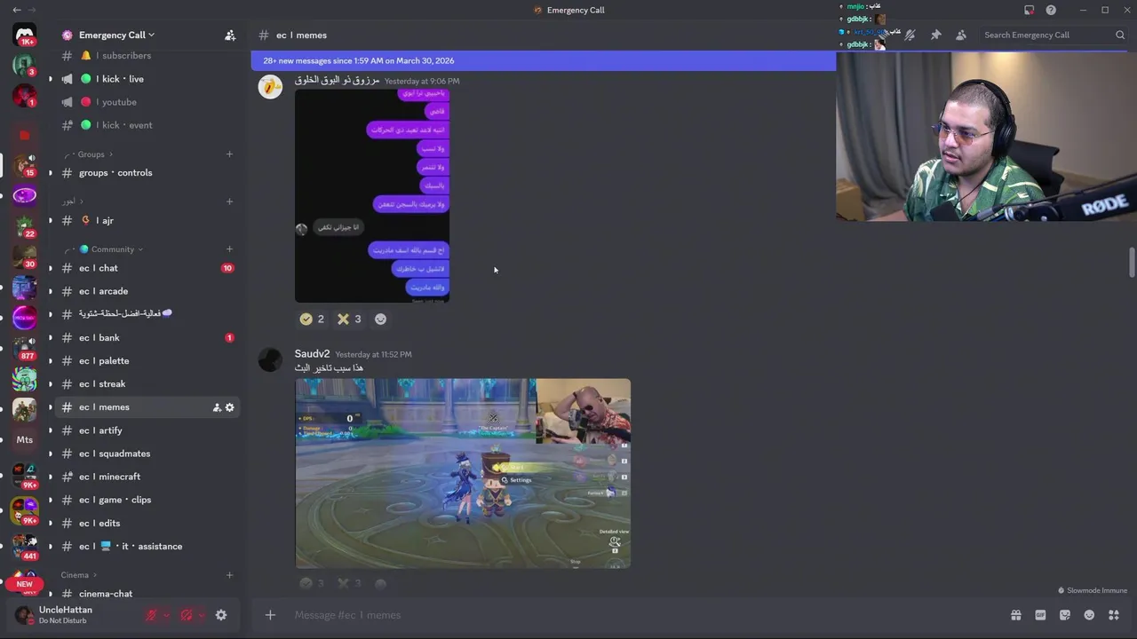The height and width of the screenshot is (639, 1137).
Task: Open microphone input options arrow
Action: (166, 615)
